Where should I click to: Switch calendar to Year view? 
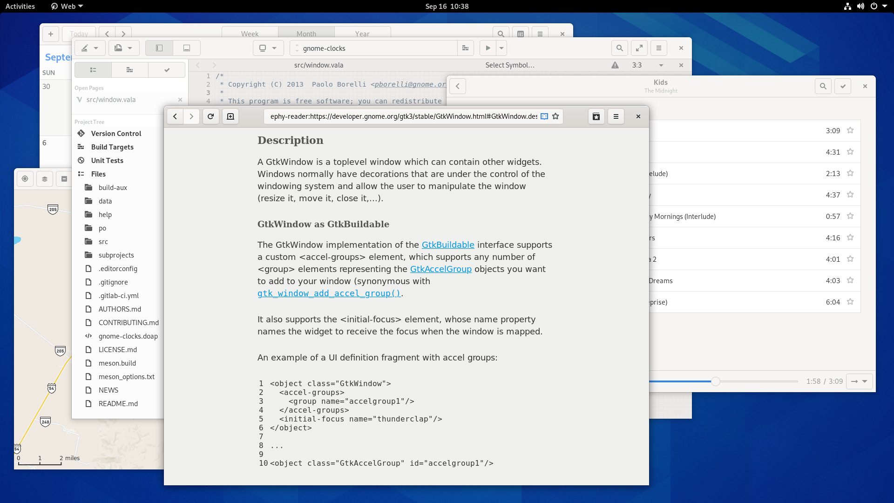click(362, 34)
